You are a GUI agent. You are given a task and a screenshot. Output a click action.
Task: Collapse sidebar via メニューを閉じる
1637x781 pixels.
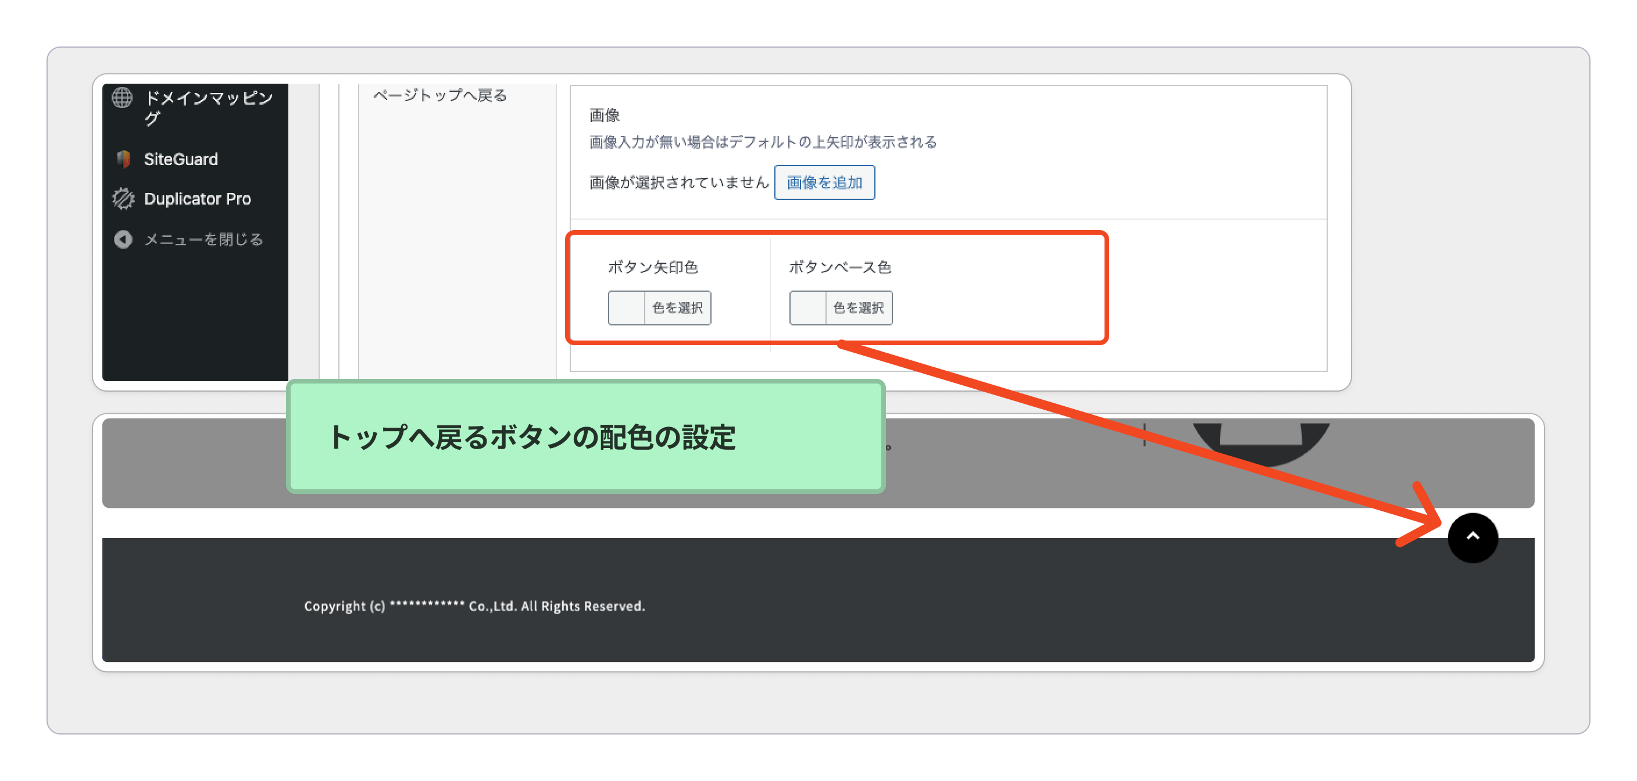[x=203, y=239]
